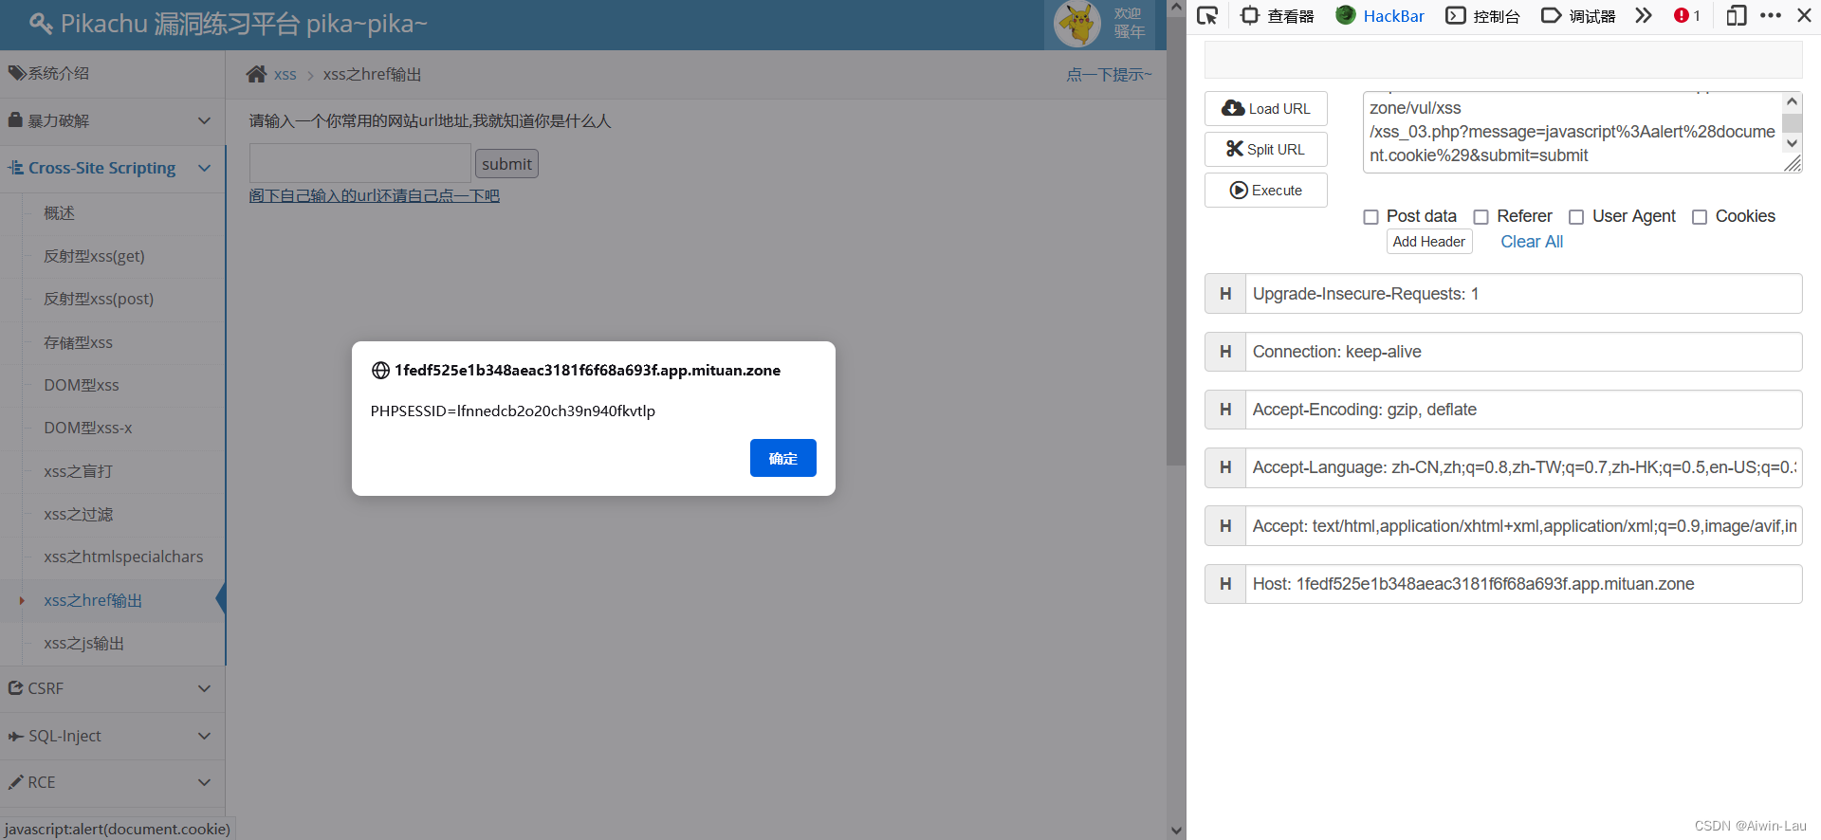Enable the User Agent checkbox

(x=1576, y=217)
